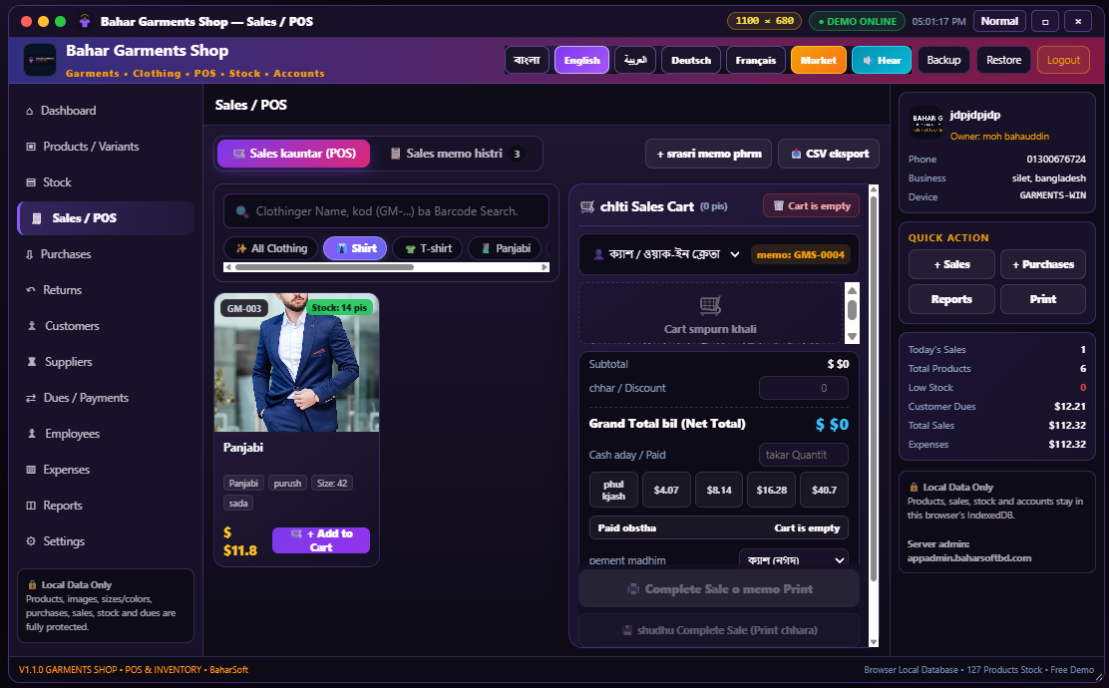1109x688 pixels.
Task: Open the customer selector dropdown
Action: click(666, 254)
